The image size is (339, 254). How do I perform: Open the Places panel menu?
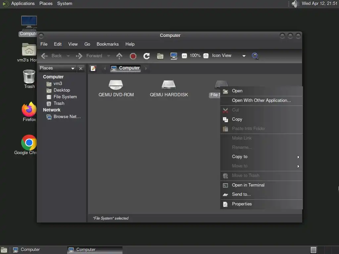click(x=46, y=4)
